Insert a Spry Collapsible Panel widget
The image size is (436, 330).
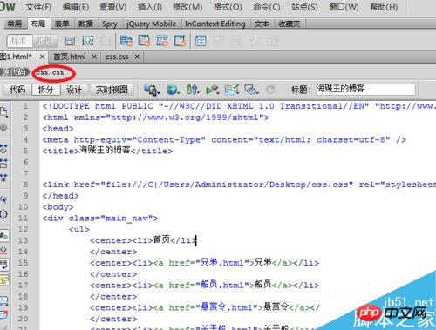coord(180,41)
